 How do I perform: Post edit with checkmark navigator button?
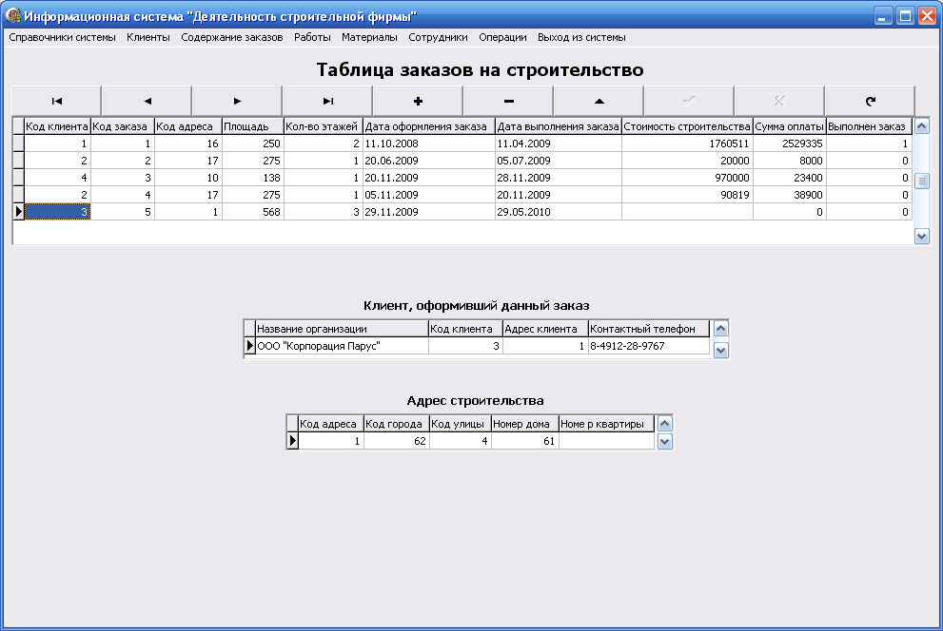point(689,101)
